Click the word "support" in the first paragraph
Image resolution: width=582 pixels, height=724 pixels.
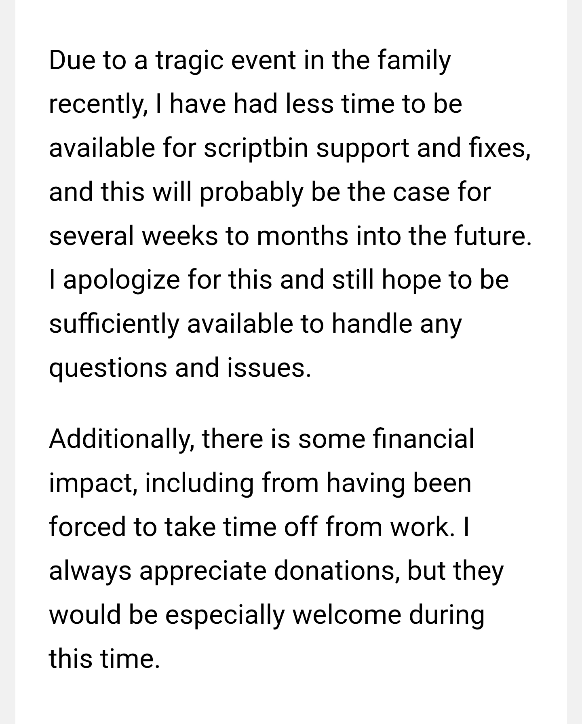(x=362, y=148)
